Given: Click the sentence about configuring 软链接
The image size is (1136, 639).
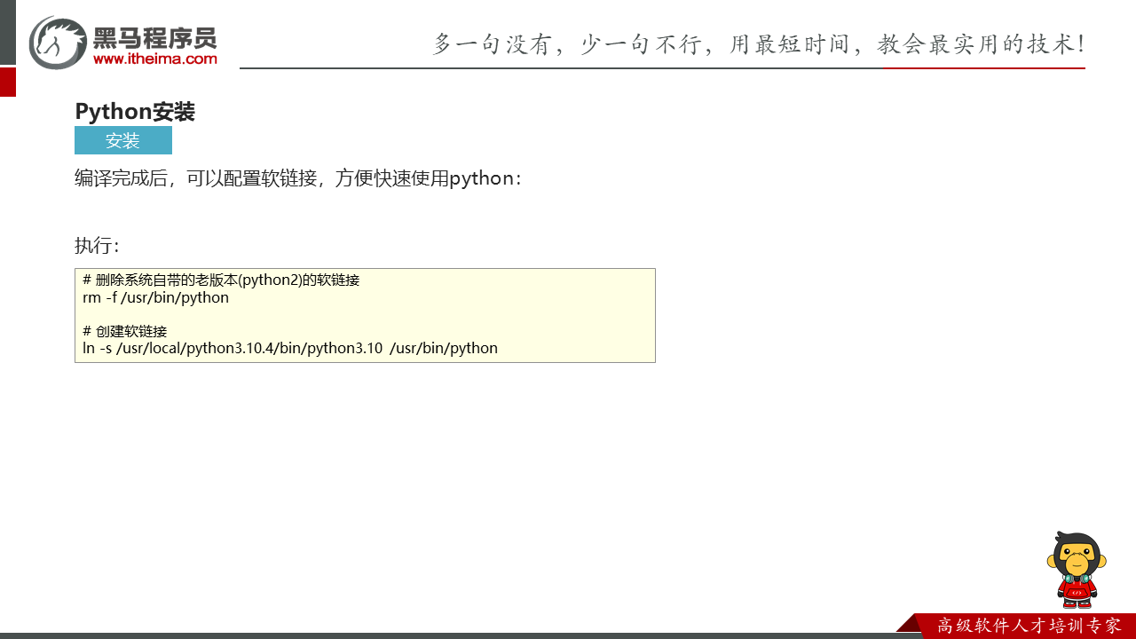Looking at the screenshot, I should click(x=298, y=178).
